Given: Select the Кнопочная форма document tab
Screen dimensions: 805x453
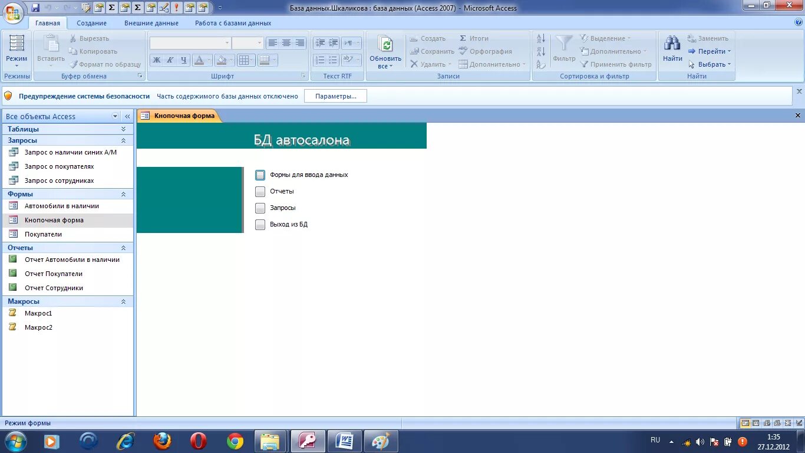Looking at the screenshot, I should point(179,116).
